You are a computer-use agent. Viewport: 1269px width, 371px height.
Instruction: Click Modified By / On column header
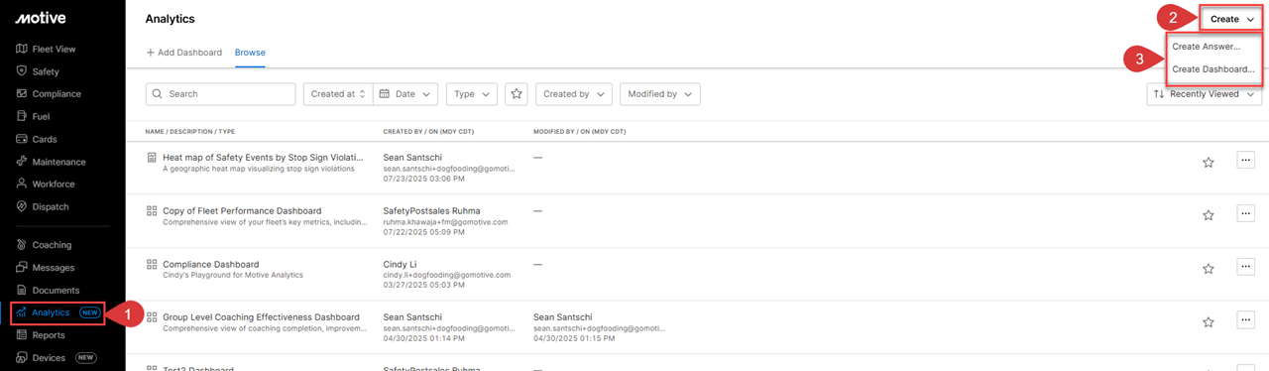click(579, 132)
